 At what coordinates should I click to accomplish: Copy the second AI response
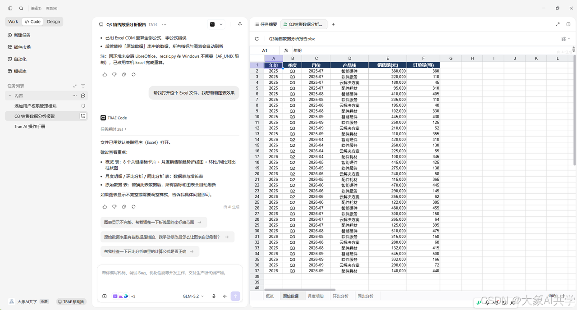pyautogui.click(x=124, y=207)
